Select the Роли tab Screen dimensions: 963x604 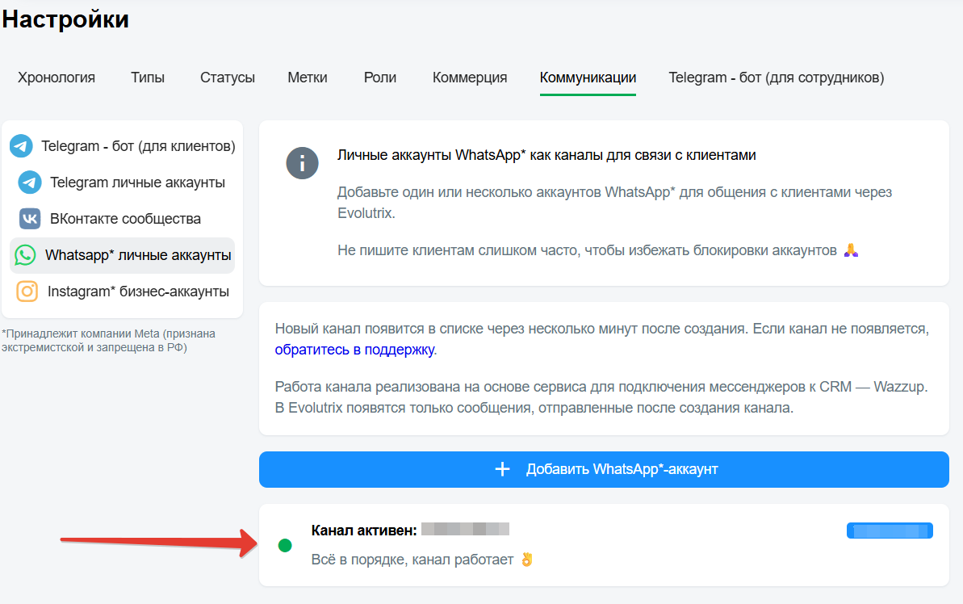[x=380, y=78]
